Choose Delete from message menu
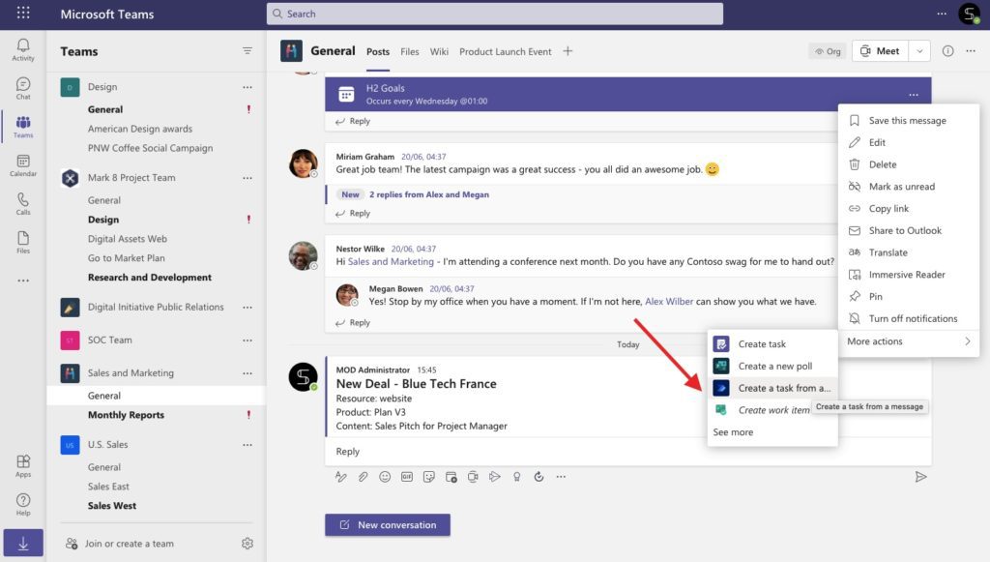990x562 pixels. (x=909, y=164)
